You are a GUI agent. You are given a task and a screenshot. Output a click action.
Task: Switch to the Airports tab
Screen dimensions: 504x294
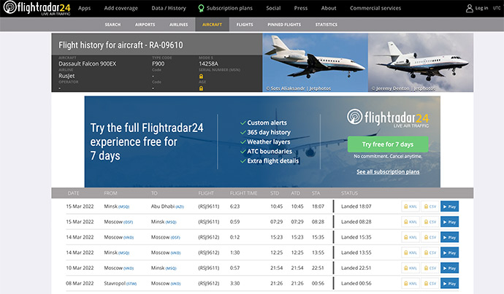coord(147,24)
